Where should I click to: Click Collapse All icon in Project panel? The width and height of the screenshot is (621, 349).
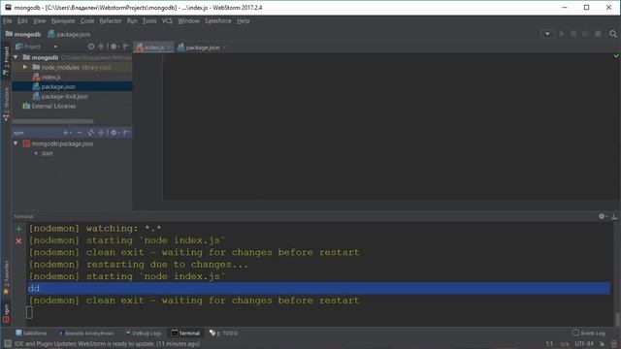pos(102,47)
